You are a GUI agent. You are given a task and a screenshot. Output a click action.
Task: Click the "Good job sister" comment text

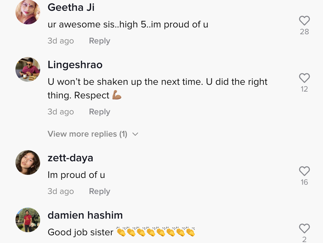pos(81,232)
